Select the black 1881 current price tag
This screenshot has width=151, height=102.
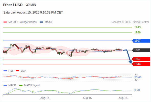tap(141, 50)
